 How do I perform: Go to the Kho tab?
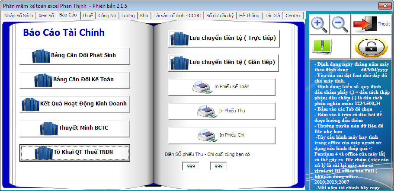coord(144,16)
